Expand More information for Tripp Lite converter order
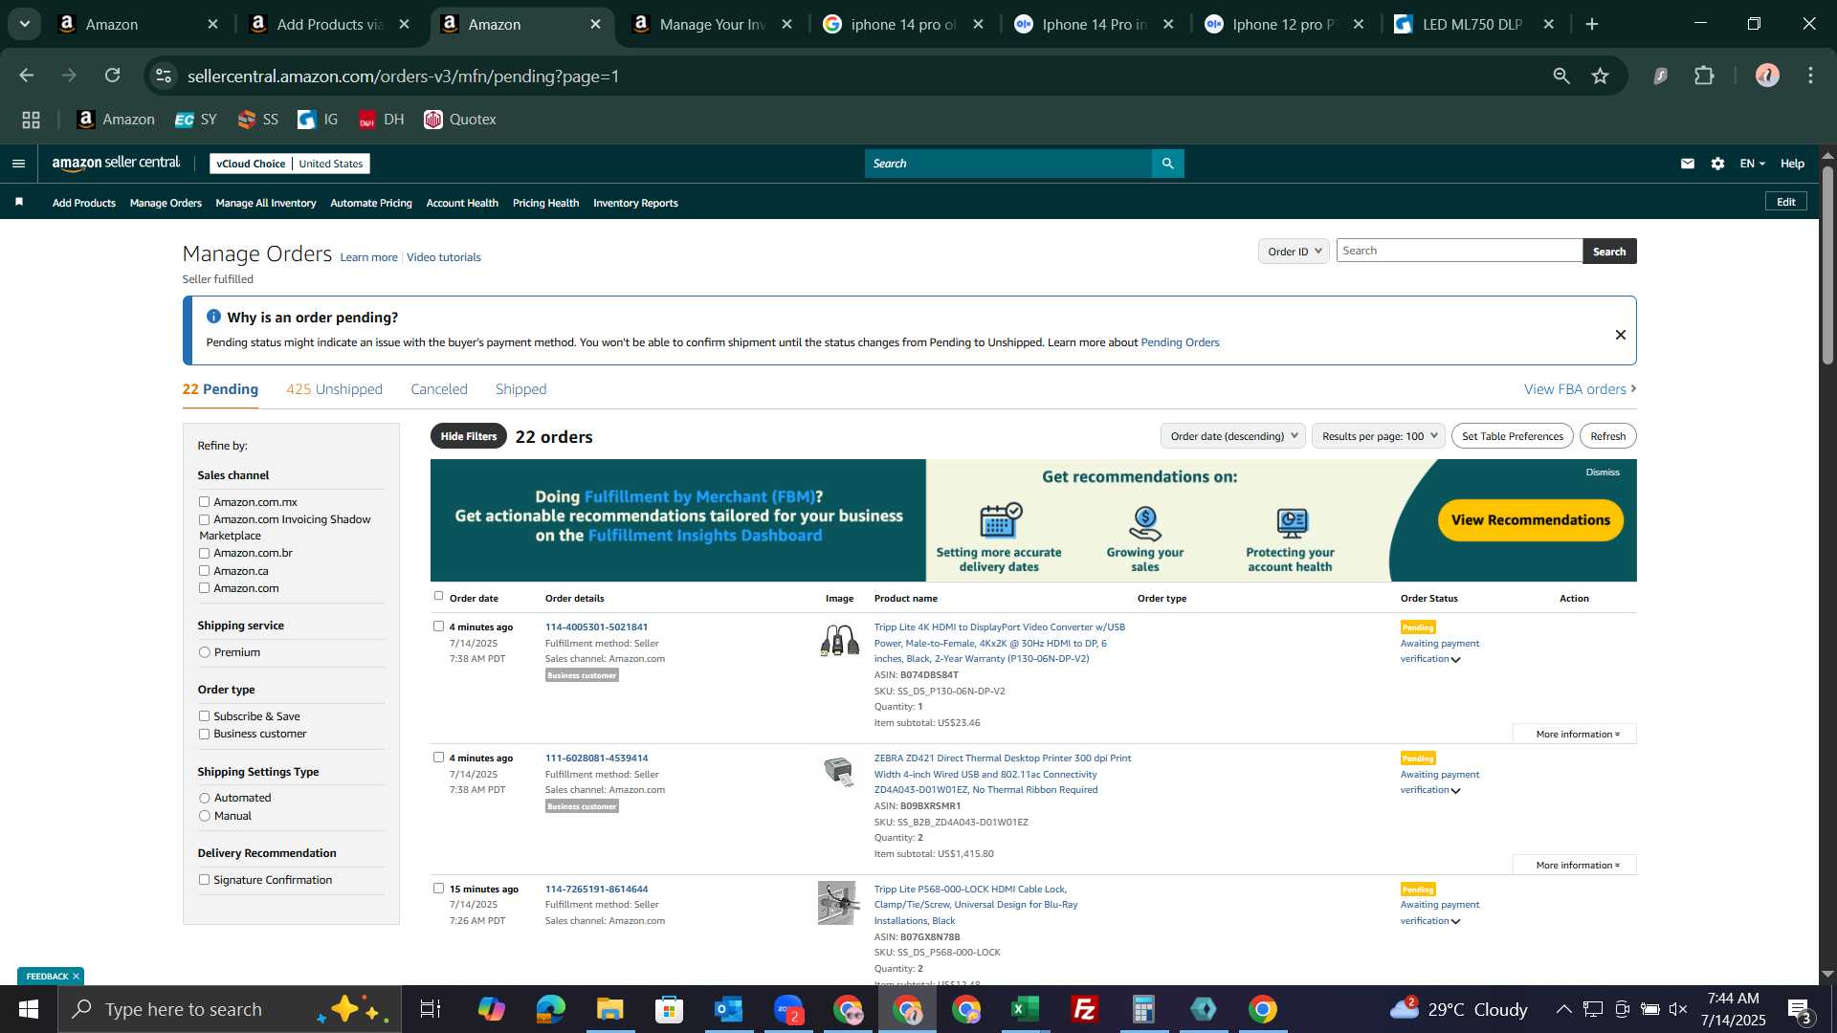This screenshot has height=1033, width=1837. (x=1575, y=734)
